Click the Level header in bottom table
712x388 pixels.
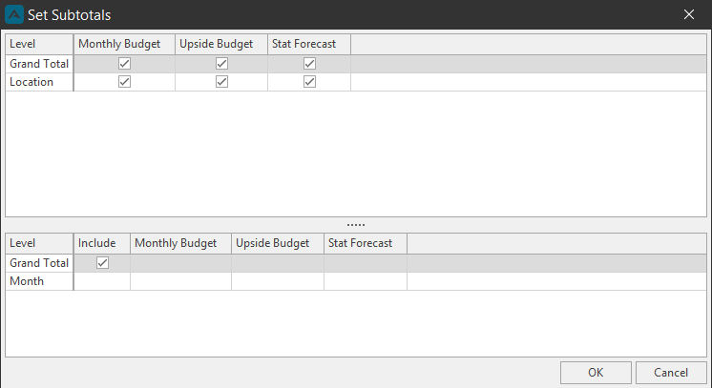(x=39, y=243)
